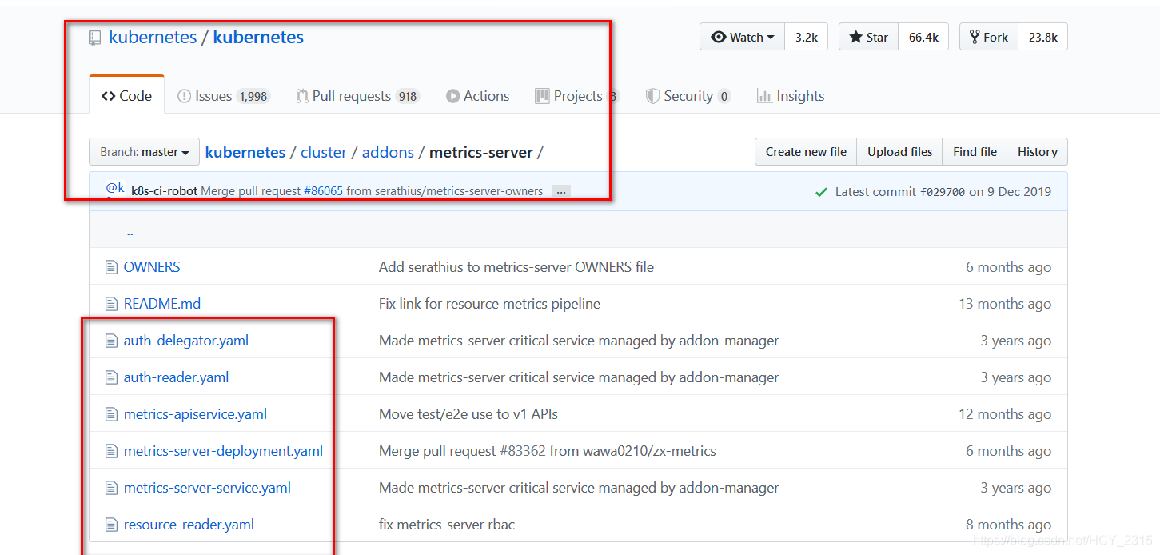1160x555 pixels.
Task: Click the 3.2k watchers count
Action: (807, 37)
